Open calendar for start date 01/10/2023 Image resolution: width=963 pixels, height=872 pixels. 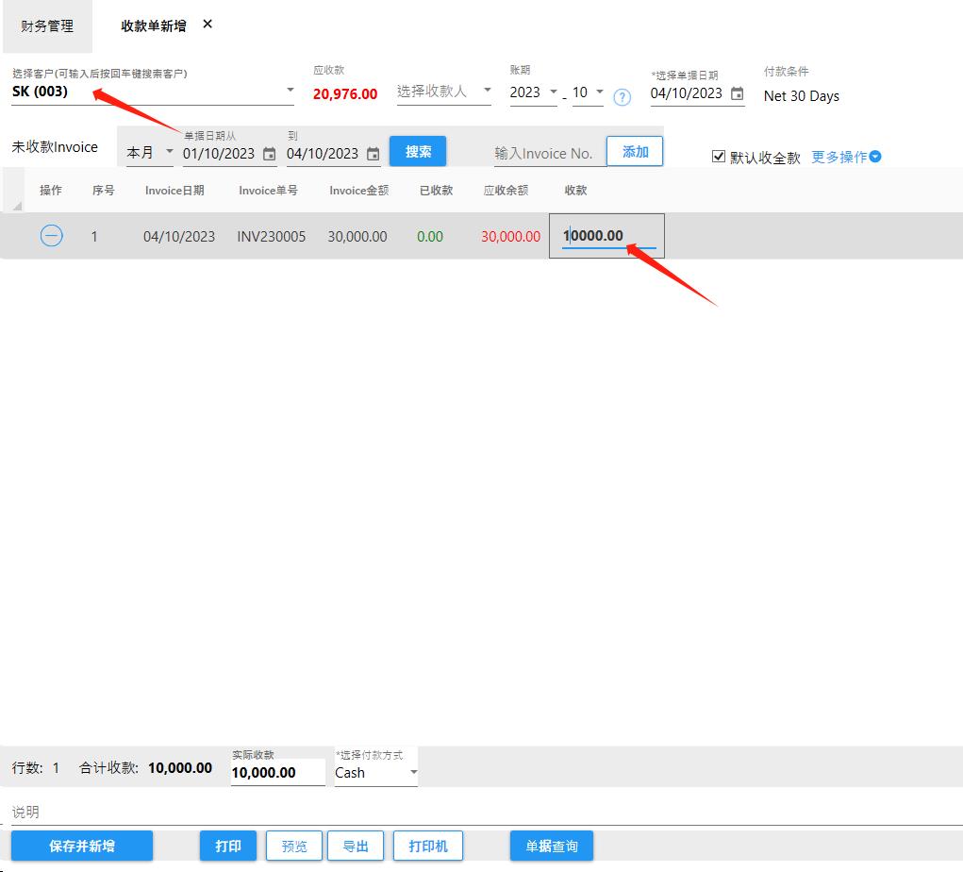(270, 154)
